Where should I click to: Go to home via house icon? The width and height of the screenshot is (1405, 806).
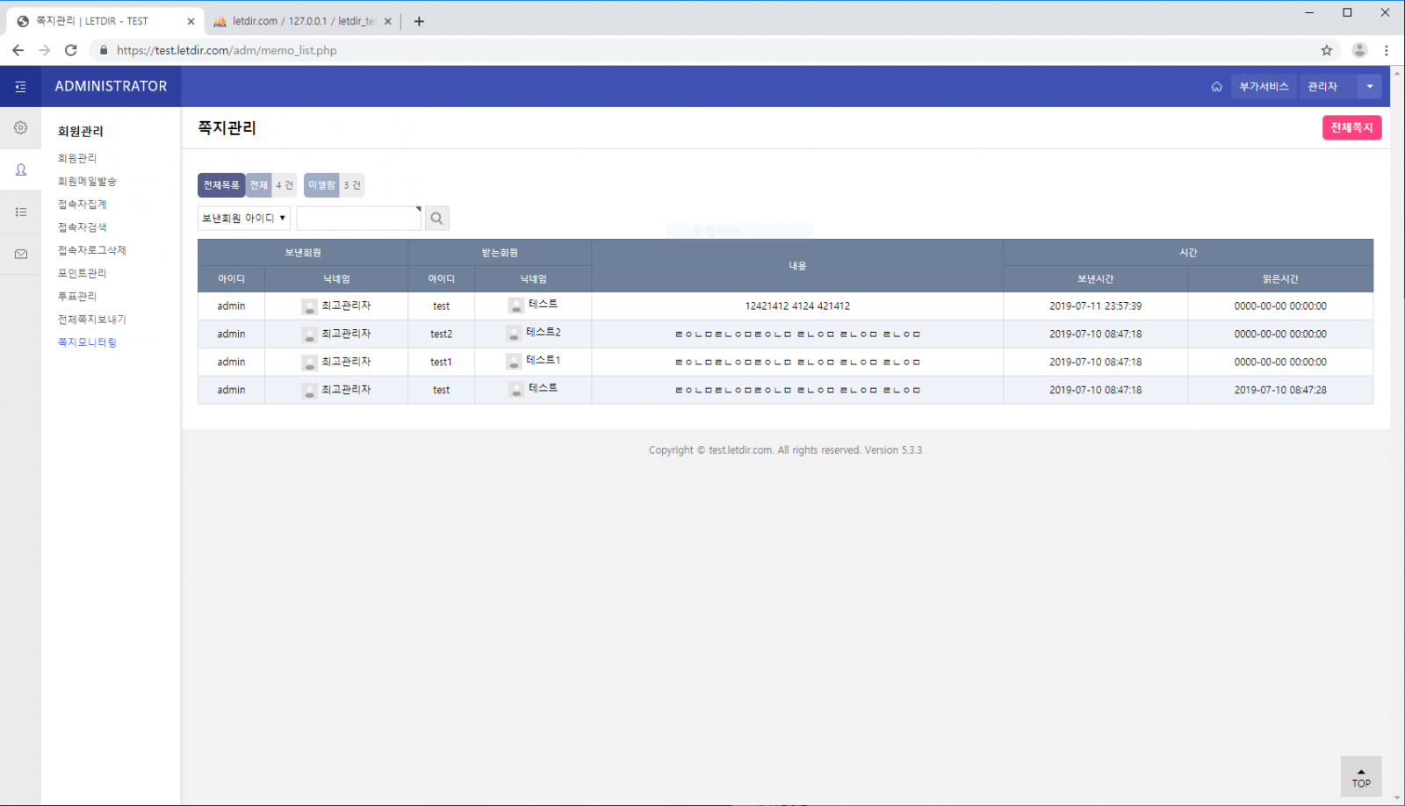pos(1216,87)
